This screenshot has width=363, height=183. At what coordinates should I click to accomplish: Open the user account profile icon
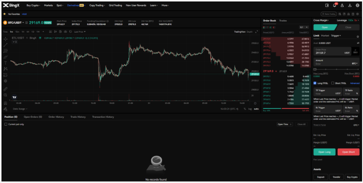[x=342, y=5]
